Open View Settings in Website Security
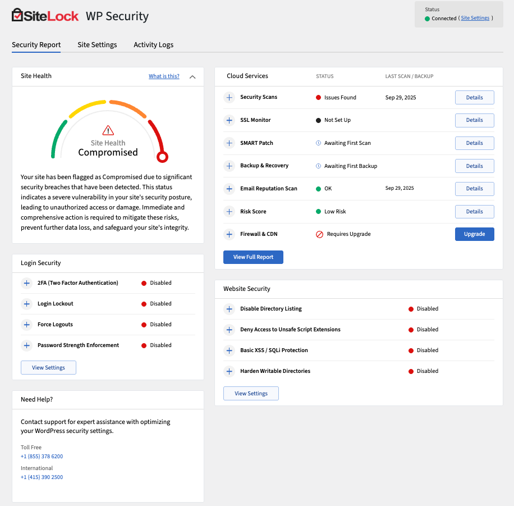514x506 pixels. coord(251,394)
